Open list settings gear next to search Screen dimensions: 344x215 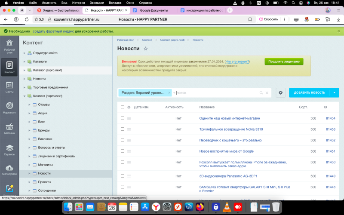pos(280,92)
